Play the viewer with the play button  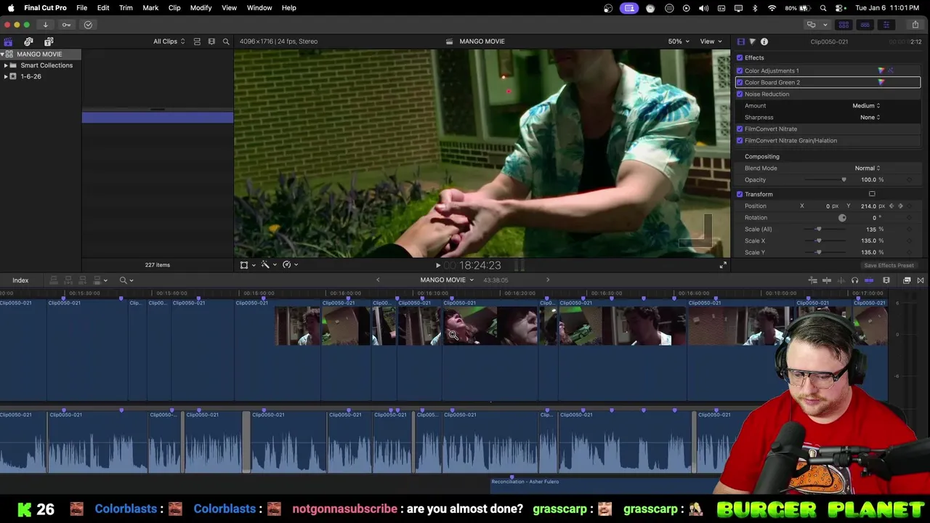click(x=438, y=266)
